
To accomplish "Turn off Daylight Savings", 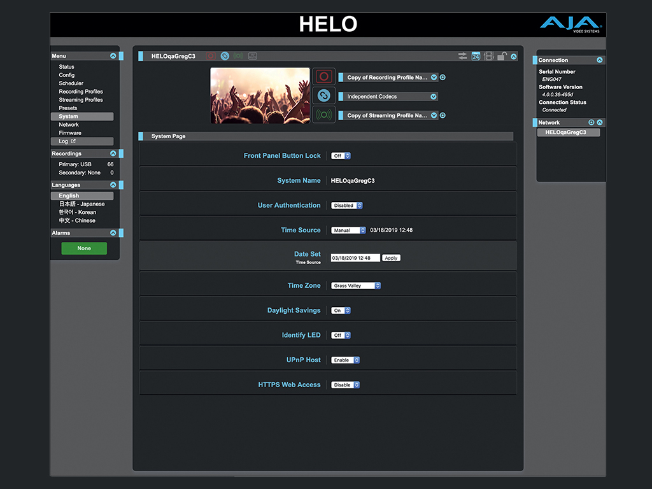I will pos(341,310).
